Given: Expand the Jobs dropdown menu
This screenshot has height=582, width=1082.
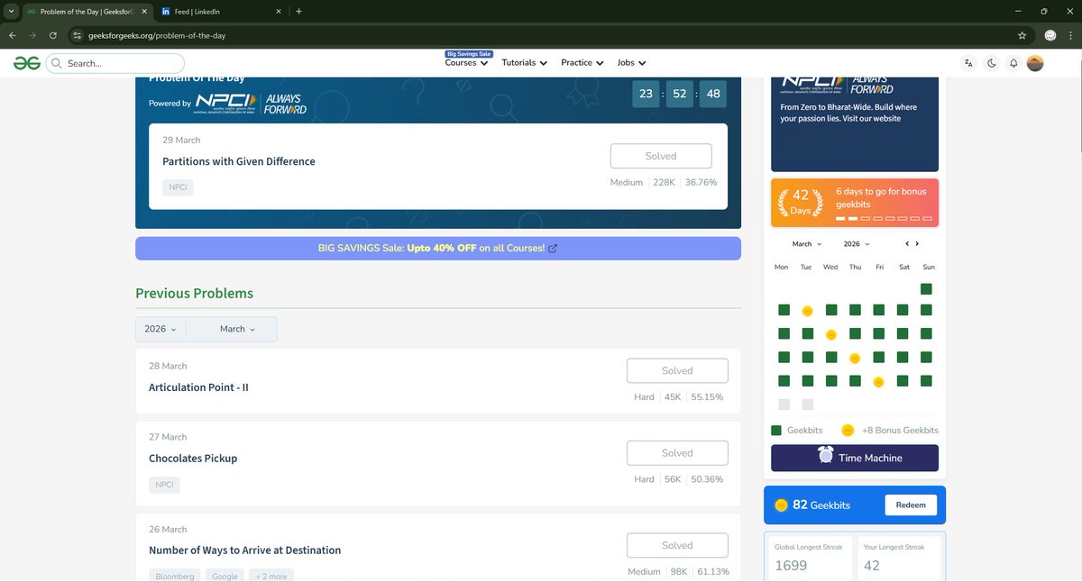Looking at the screenshot, I should (632, 63).
